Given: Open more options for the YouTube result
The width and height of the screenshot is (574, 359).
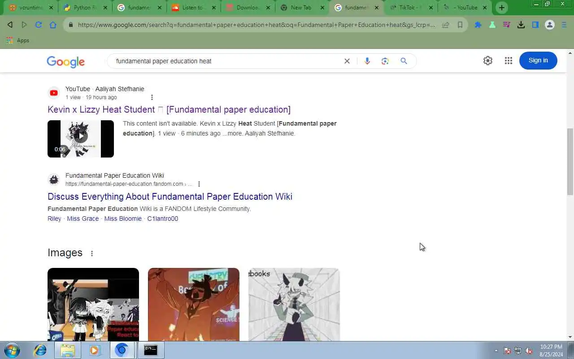Looking at the screenshot, I should coord(152,97).
